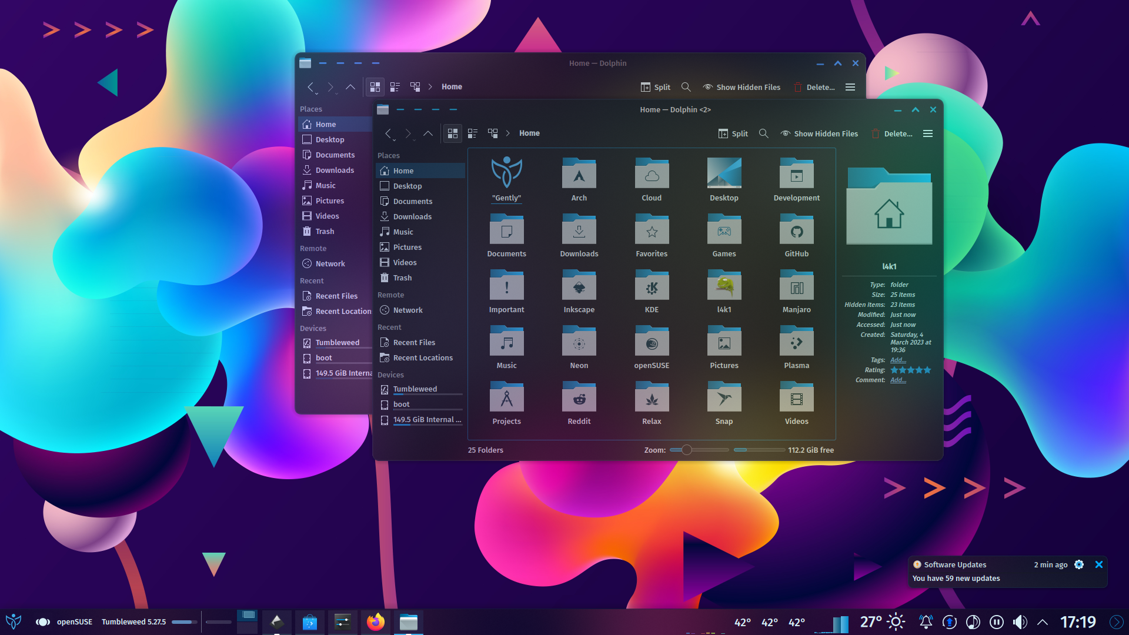Switch to compact view mode
1129x635 pixels.
[473, 133]
